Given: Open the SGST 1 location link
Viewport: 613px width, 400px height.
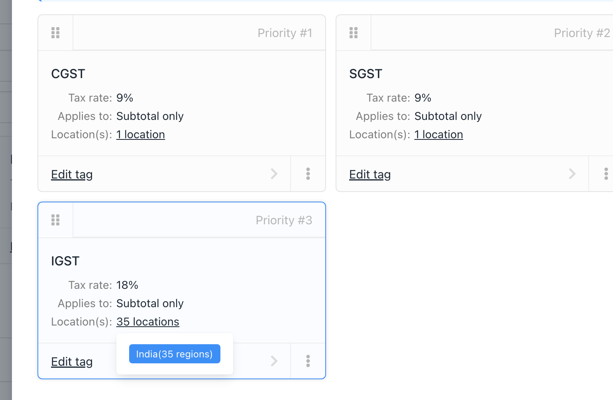Looking at the screenshot, I should click(439, 135).
